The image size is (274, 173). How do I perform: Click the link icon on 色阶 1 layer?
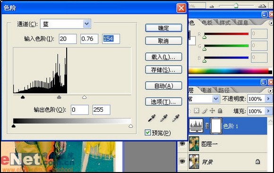click(x=207, y=126)
